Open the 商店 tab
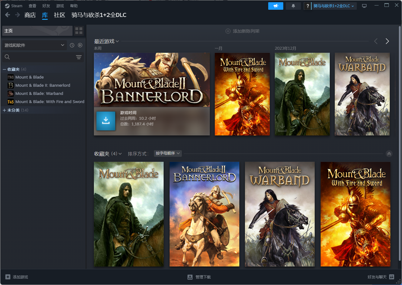Viewport: 402px width, 285px height. (x=30, y=15)
